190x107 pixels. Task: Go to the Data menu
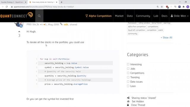[130, 16]
